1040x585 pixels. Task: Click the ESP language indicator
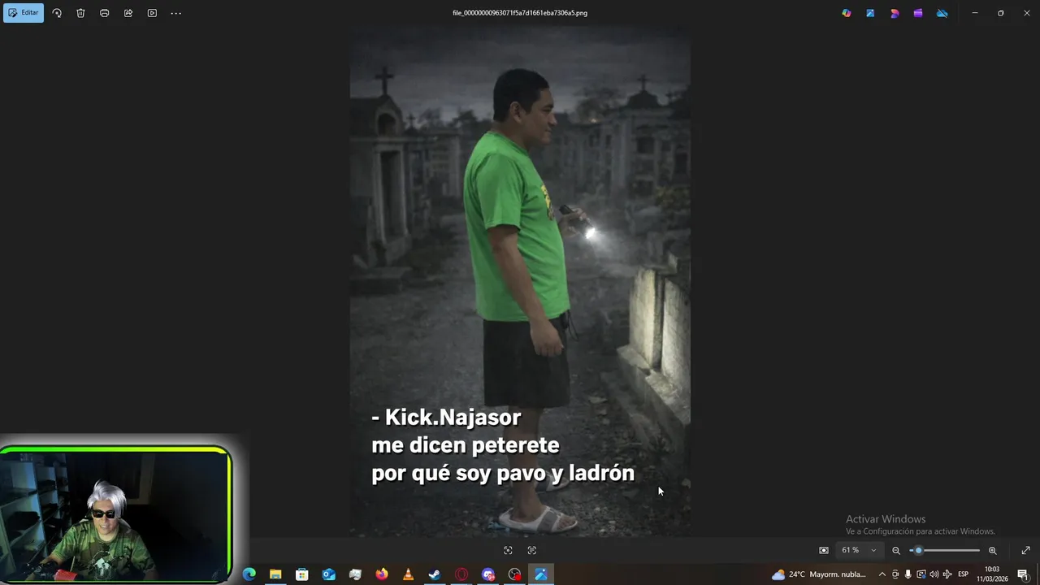coord(963,574)
